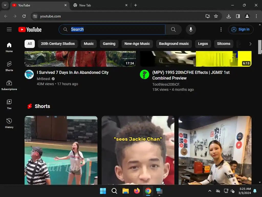Close the YouTube browser tab

click(x=65, y=5)
